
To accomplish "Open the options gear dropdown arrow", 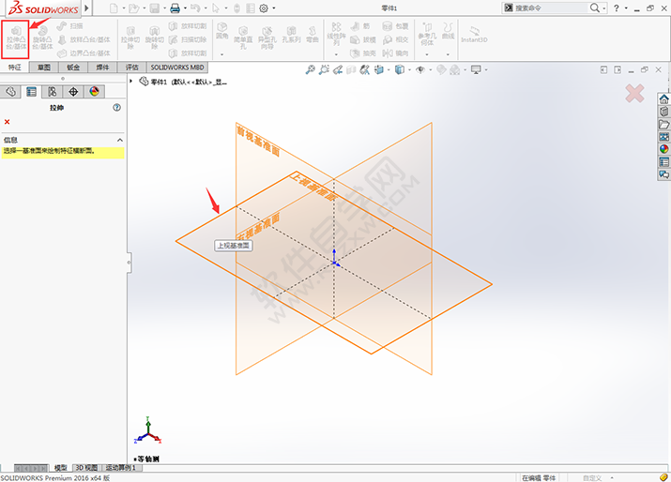I will click(x=273, y=8).
